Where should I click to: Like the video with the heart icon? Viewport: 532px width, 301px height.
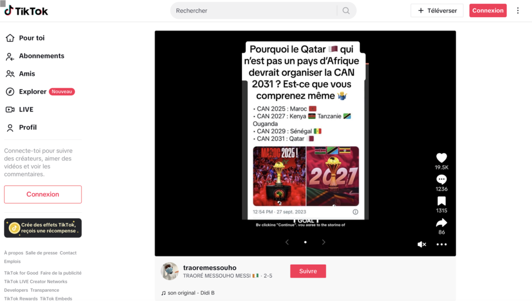[442, 158]
